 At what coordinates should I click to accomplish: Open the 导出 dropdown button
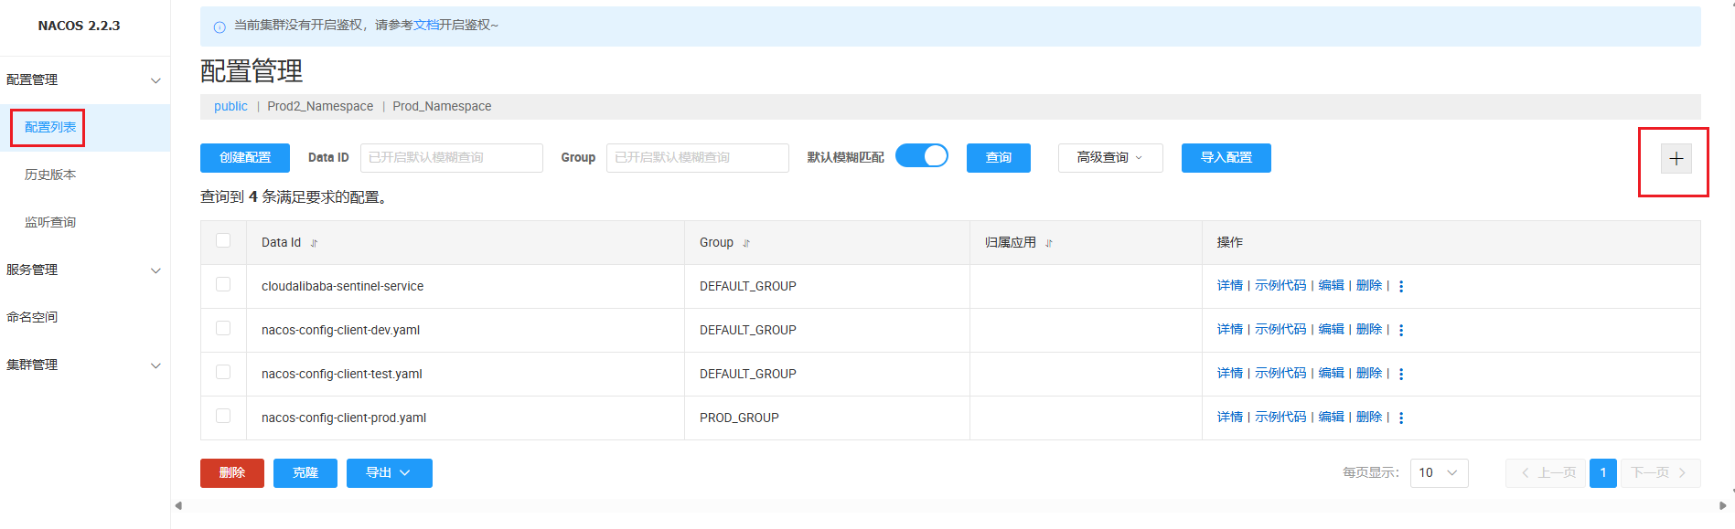(389, 473)
